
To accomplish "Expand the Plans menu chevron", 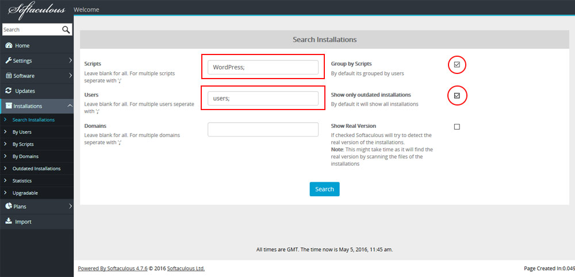I will 70,206.
